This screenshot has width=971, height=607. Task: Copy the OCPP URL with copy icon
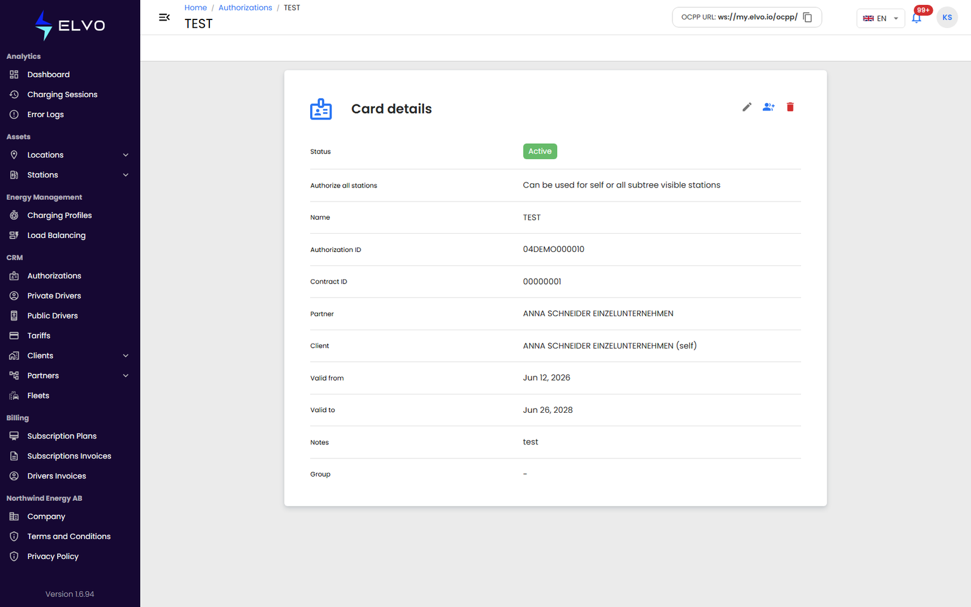click(808, 17)
